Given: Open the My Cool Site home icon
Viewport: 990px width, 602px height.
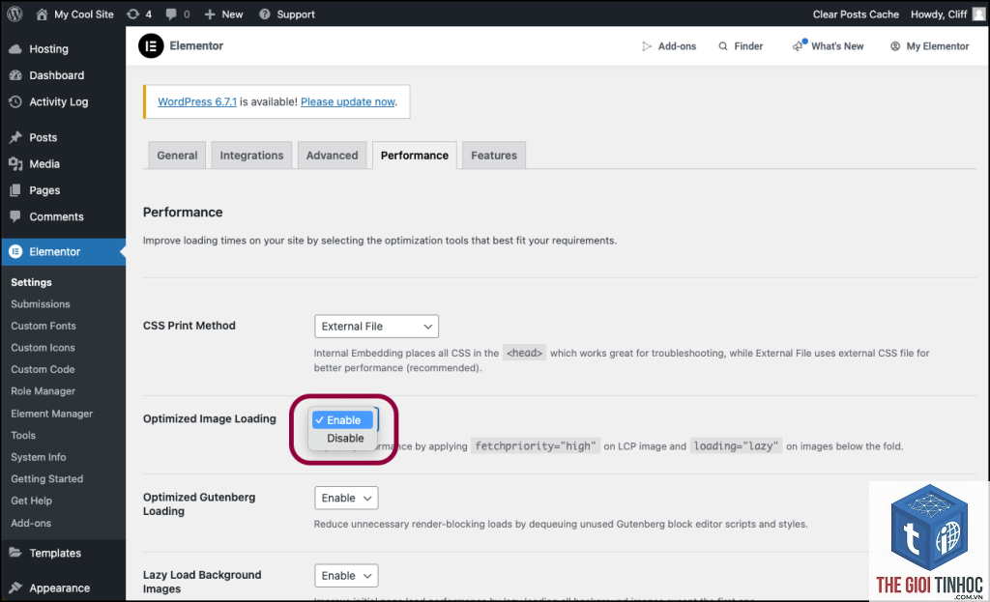Looking at the screenshot, I should [42, 14].
